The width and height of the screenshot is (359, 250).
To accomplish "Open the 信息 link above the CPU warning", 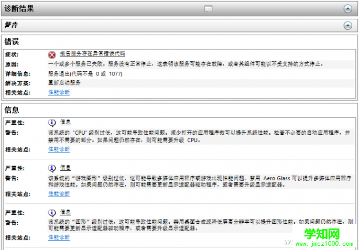I will [65, 122].
